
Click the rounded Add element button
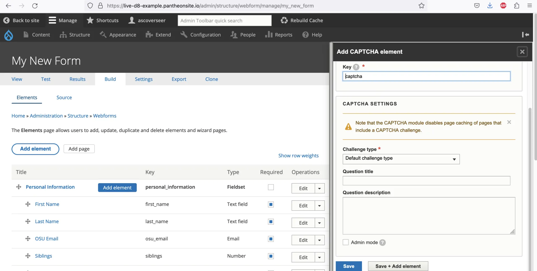coord(35,149)
